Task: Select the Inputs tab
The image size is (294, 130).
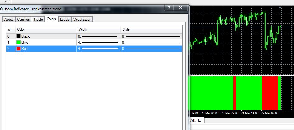Action: point(38,20)
